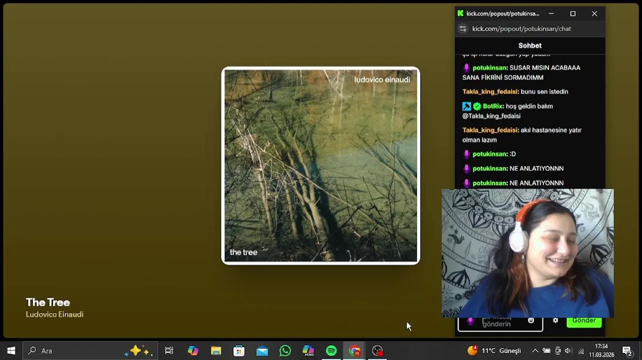Open the emoji picker in chat input
The height and width of the screenshot is (360, 642).
coord(531,320)
